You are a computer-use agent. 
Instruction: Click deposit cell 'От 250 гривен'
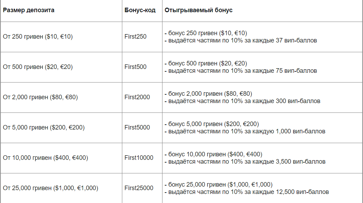38,37
